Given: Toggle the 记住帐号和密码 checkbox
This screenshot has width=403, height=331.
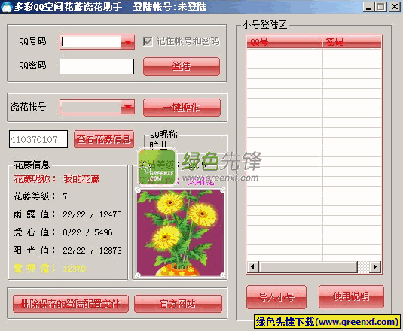Looking at the screenshot, I should [x=148, y=41].
